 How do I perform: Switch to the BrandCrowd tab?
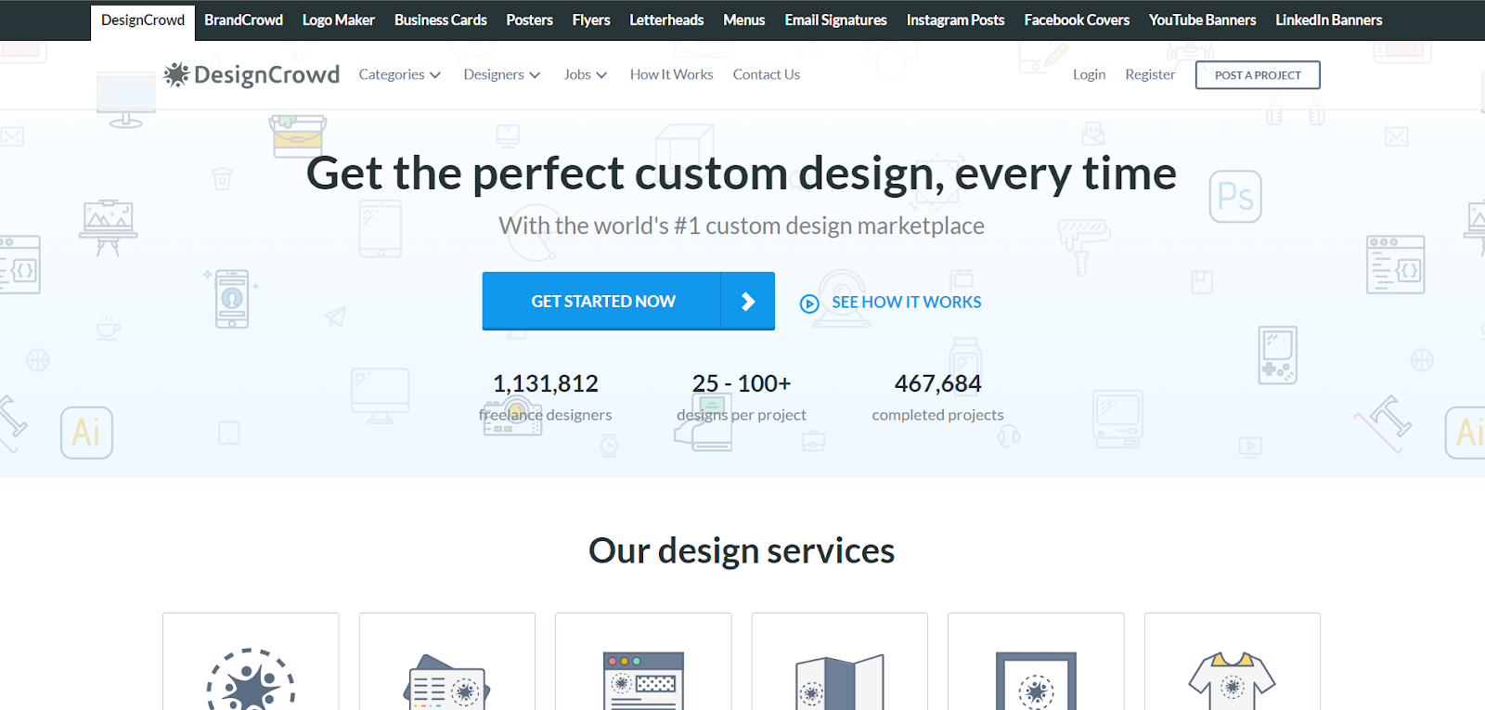[243, 20]
